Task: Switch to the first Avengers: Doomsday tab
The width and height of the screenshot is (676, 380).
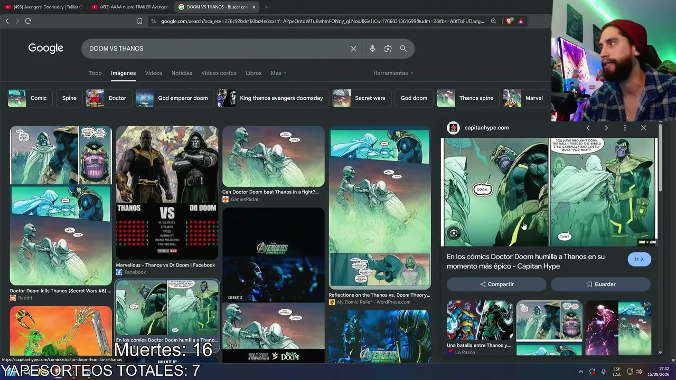Action: click(x=43, y=7)
